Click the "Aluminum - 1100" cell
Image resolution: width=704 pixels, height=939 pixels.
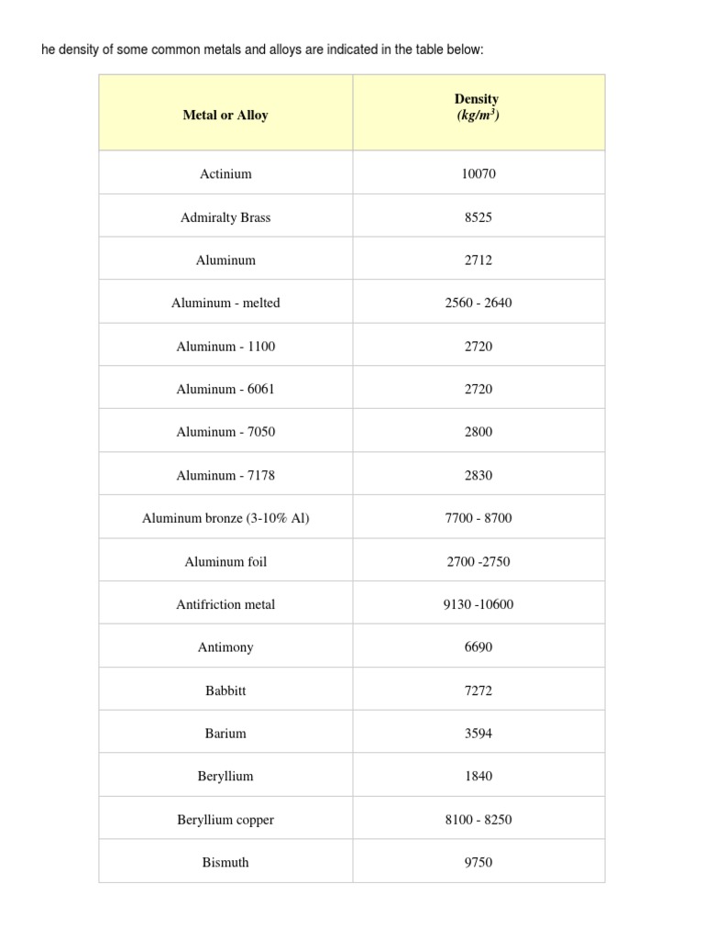coord(225,347)
